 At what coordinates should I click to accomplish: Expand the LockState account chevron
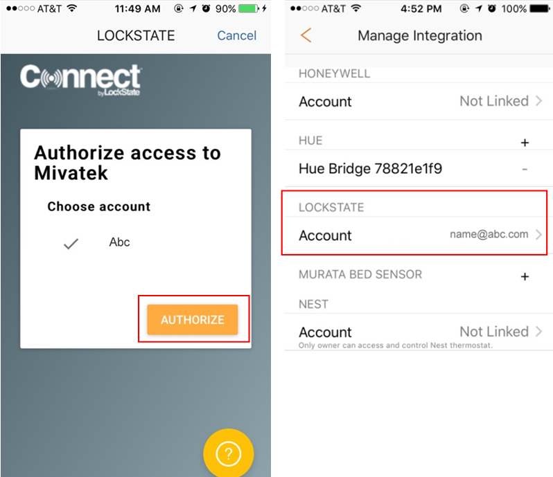point(538,234)
